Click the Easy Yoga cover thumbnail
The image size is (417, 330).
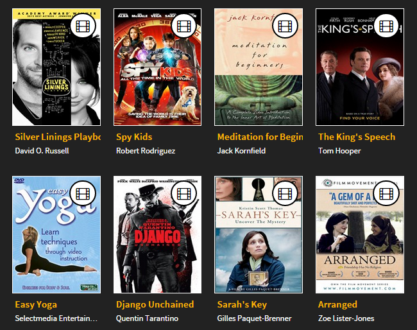(x=56, y=234)
